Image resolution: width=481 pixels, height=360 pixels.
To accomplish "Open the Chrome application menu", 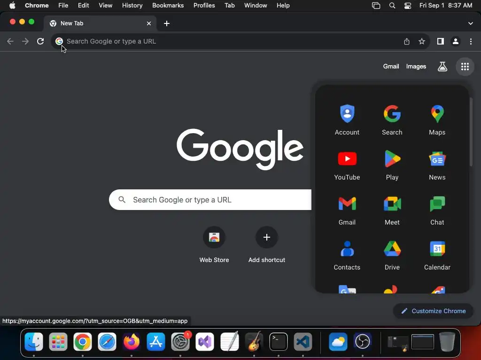I will click(x=37, y=6).
